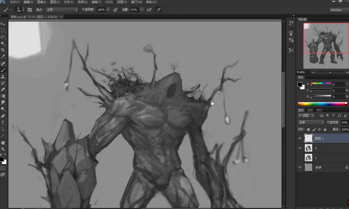The height and width of the screenshot is (209, 349).
Task: Select the Crop tool
Action: click(x=3, y=50)
